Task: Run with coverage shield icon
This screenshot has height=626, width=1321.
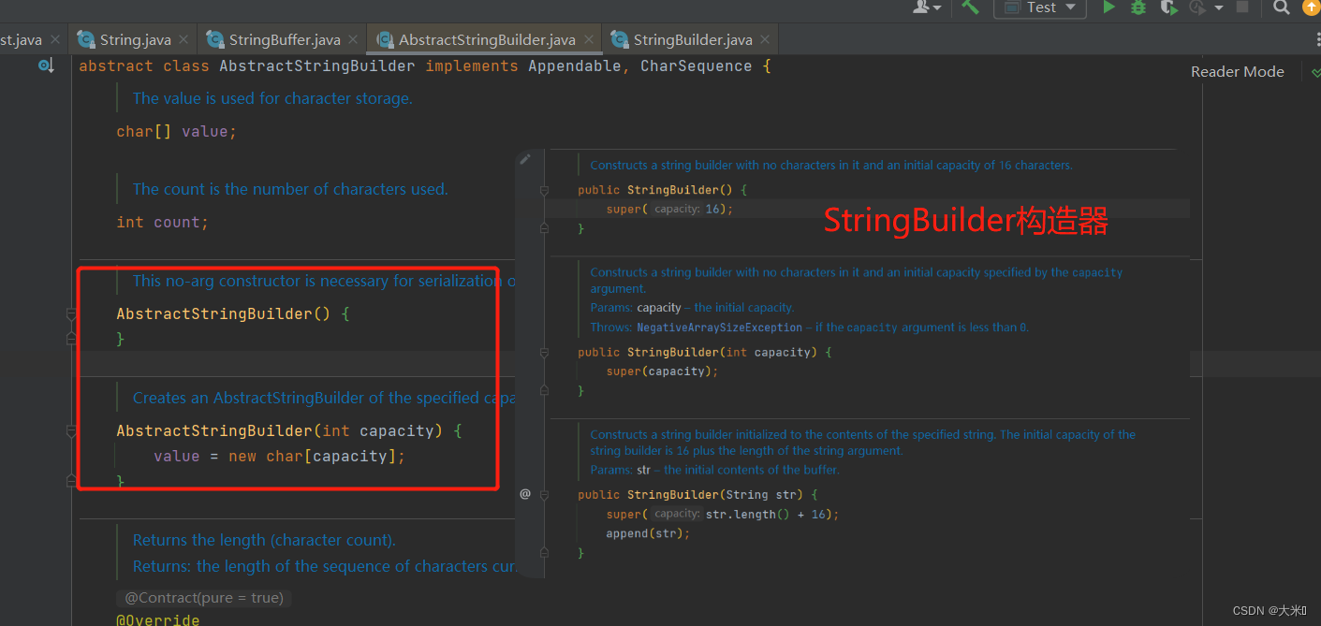Action: pos(1167,7)
